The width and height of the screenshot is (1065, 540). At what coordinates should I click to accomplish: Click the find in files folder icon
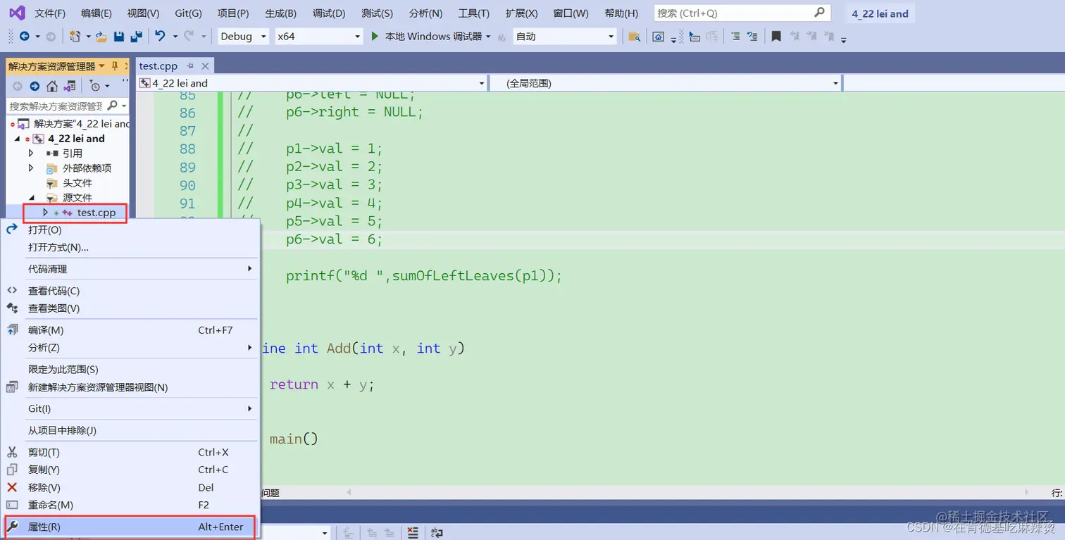pos(634,37)
